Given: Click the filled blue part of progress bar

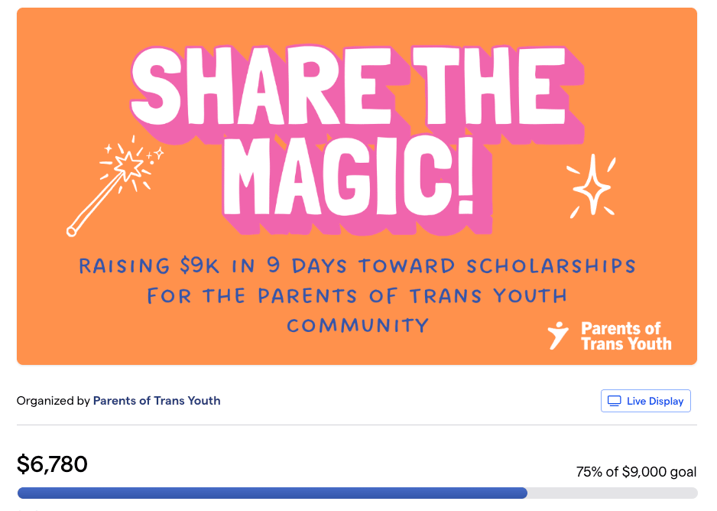Looking at the screenshot, I should pos(271,493).
